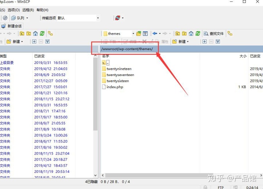
Task: Expand the arrow next to synchronize icon
Action: click(123, 18)
